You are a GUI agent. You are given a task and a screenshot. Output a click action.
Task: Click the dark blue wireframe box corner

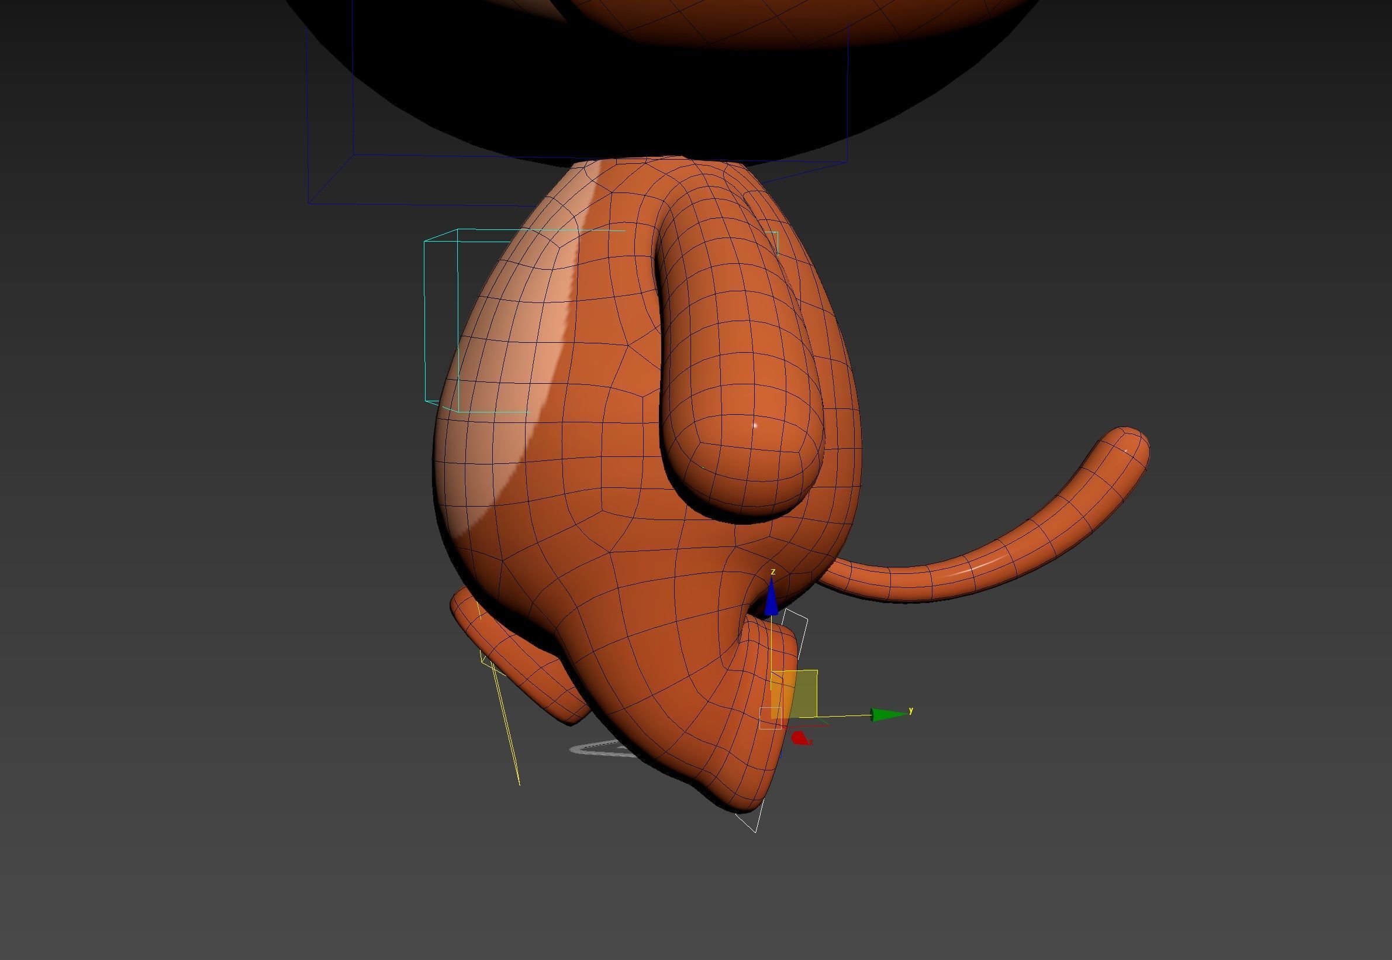[308, 204]
